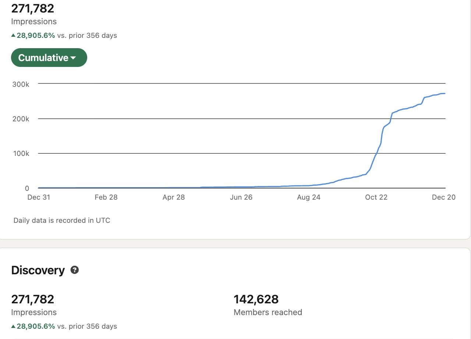Screen dimensions: 471x339
Task: Click the green up arrow in Discovery section
Action: pyautogui.click(x=14, y=326)
